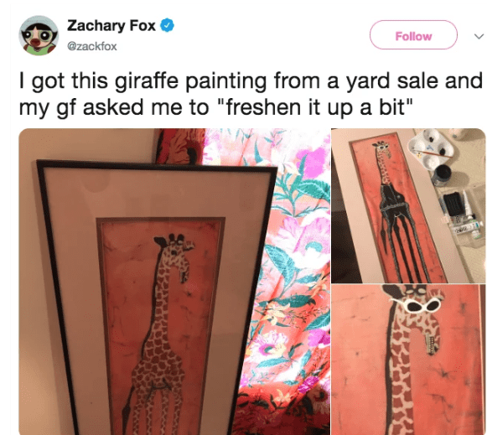Open the photo of giraffe with black-painted body
This screenshot has width=487, height=435.
click(408, 205)
